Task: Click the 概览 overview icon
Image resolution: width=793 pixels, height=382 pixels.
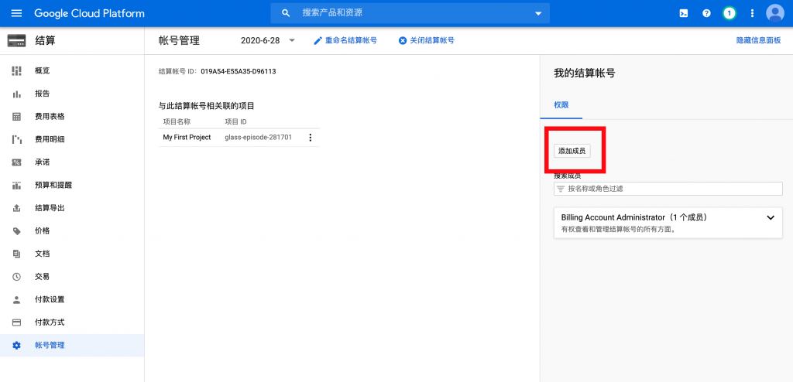Action: [x=17, y=70]
